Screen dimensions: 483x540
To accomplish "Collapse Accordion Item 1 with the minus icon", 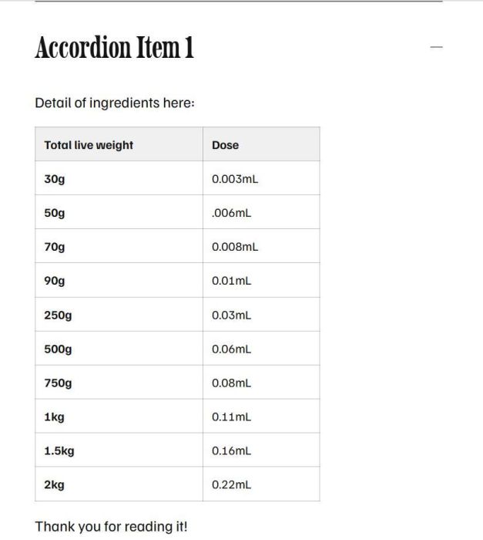I will coord(437,48).
